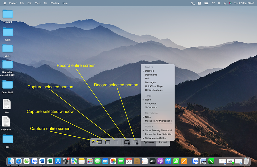Open Launchpad from the Dock
This screenshot has height=167, width=257.
[x=89, y=161]
